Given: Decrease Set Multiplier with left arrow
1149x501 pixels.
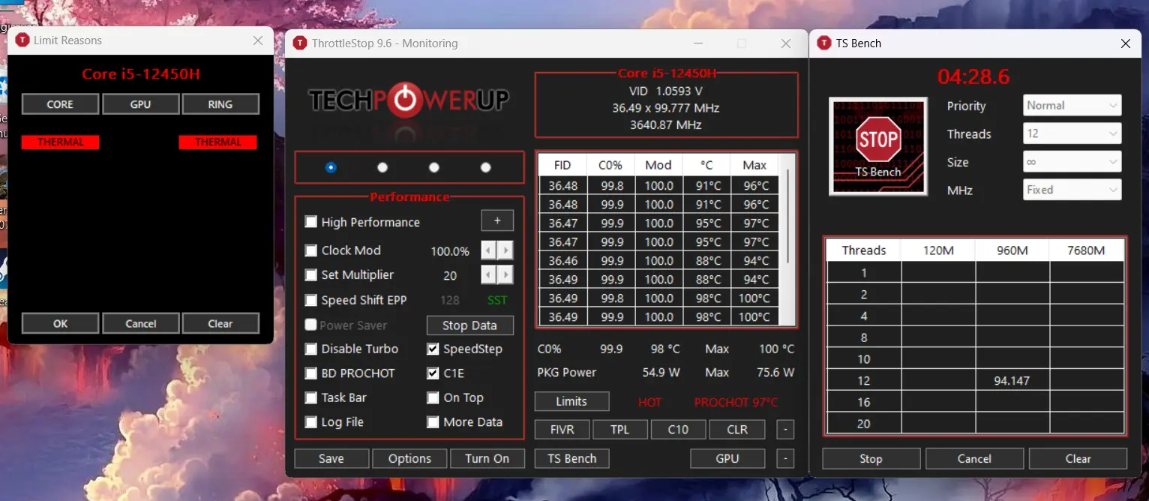Looking at the screenshot, I should pyautogui.click(x=488, y=274).
